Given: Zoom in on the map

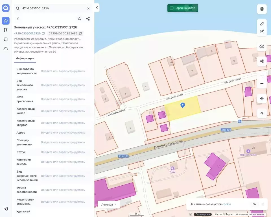Looking at the screenshot, I should (x=262, y=76).
